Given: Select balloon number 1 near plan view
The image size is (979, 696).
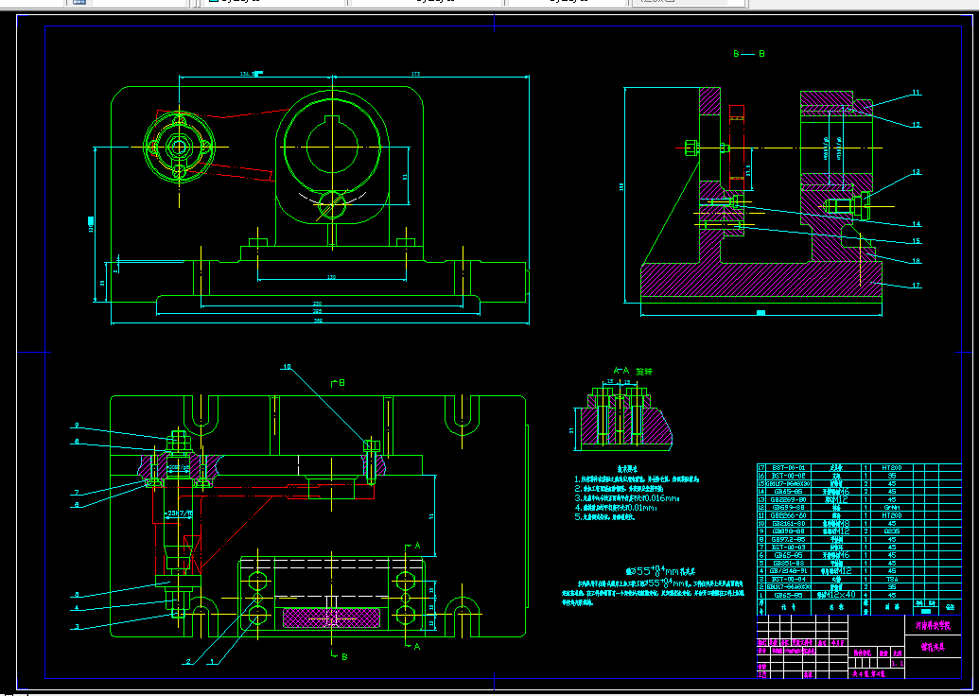Looking at the screenshot, I should [212, 661].
